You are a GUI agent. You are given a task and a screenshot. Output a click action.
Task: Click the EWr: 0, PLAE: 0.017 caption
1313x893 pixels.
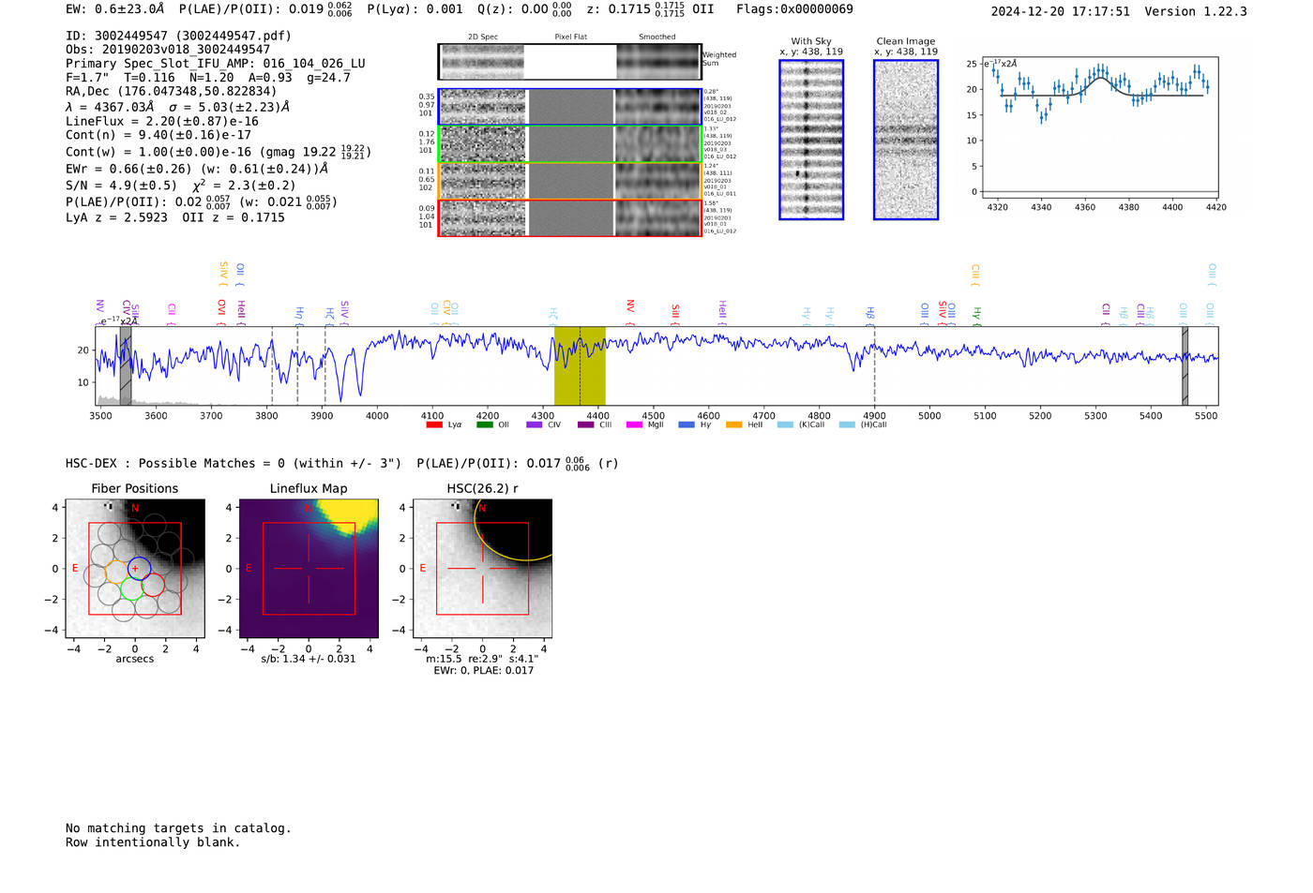483,670
